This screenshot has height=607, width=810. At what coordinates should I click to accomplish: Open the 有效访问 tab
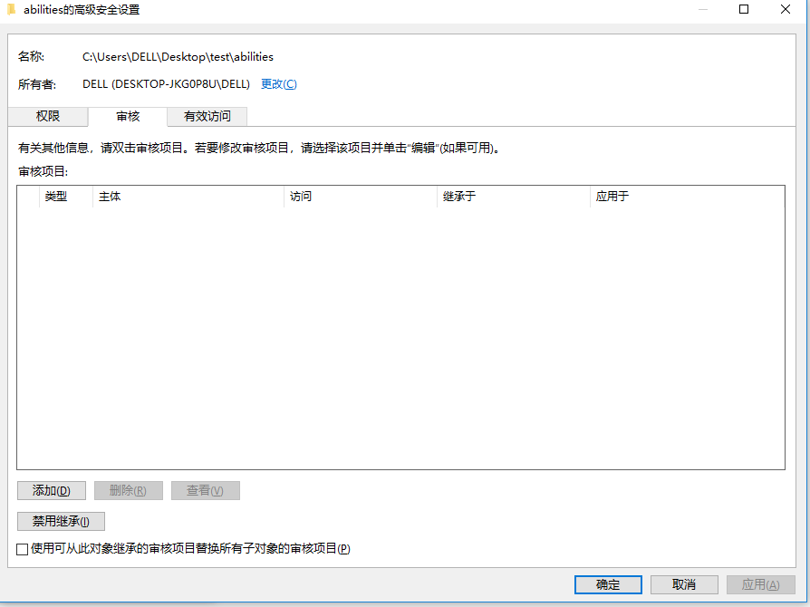[207, 117]
